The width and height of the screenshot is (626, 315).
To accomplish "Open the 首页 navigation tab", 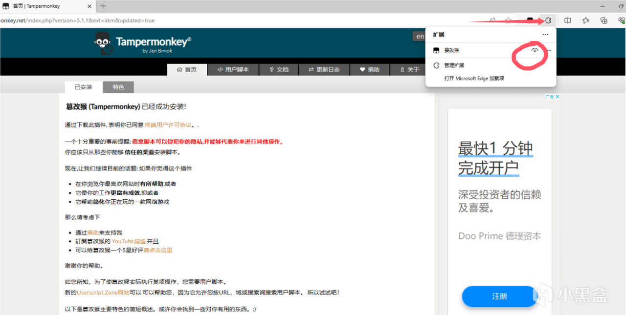I will 187,69.
